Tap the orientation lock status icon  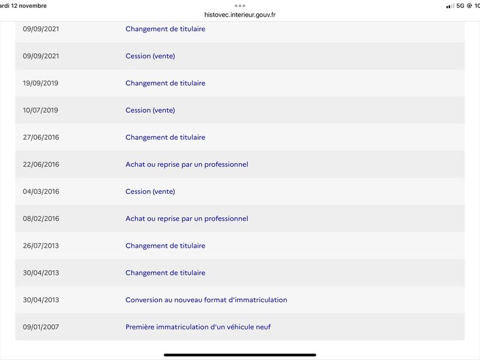coord(469,6)
